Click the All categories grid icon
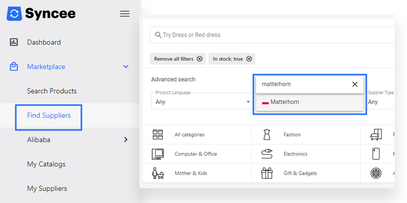The image size is (407, 203). click(158, 134)
